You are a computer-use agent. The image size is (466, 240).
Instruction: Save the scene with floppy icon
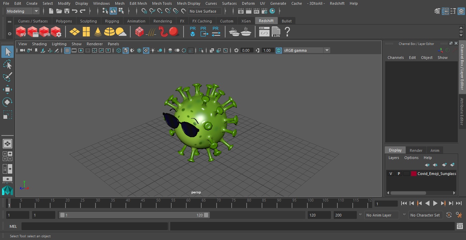pyautogui.click(x=67, y=11)
